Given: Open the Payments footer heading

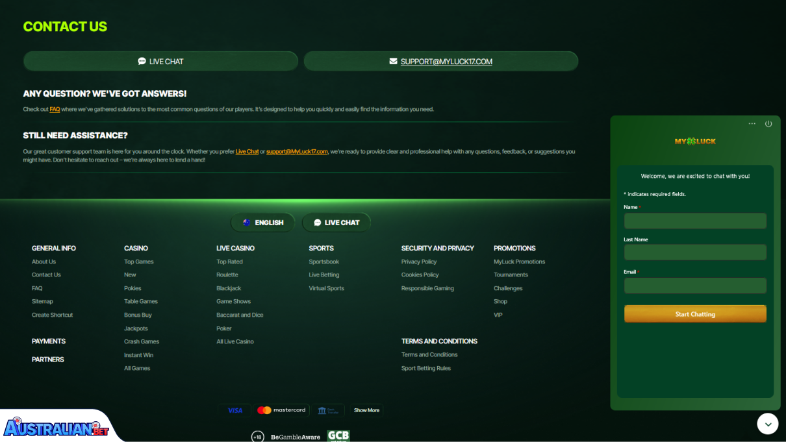Looking at the screenshot, I should (x=49, y=341).
